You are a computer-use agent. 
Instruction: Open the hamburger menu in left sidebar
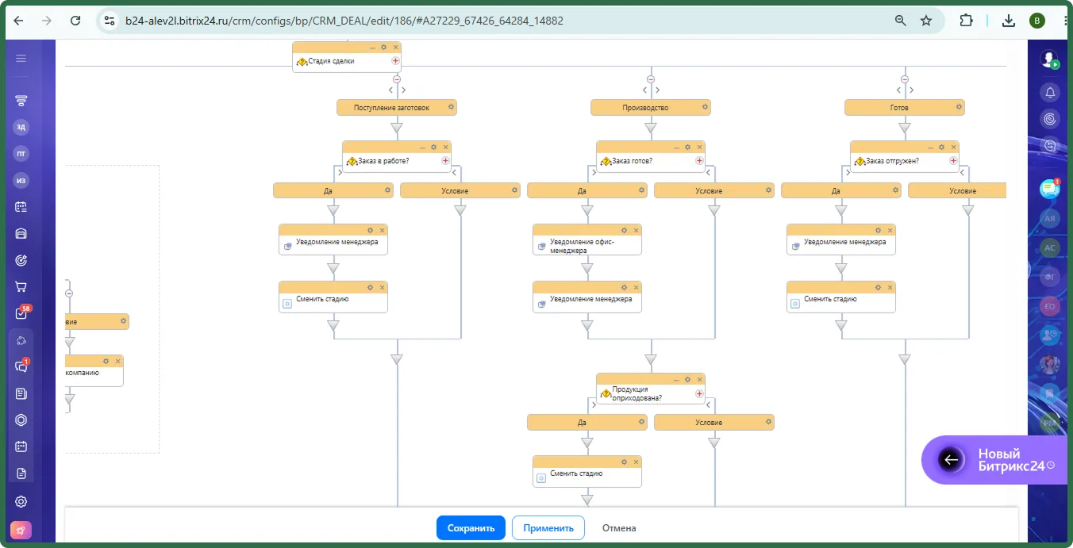tap(21, 58)
